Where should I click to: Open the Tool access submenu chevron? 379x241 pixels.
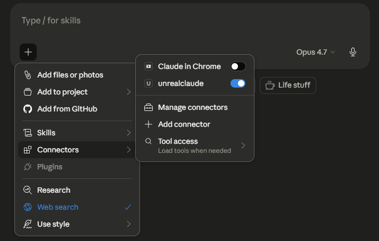(243, 145)
